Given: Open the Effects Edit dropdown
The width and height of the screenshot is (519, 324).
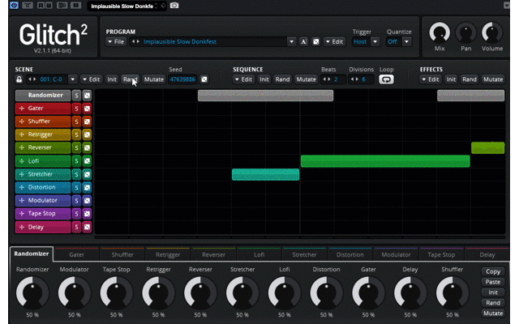Looking at the screenshot, I should [x=431, y=79].
